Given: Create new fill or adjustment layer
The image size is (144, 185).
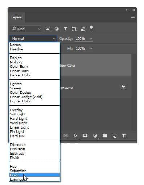Looking at the screenshot, I should click(95, 136).
